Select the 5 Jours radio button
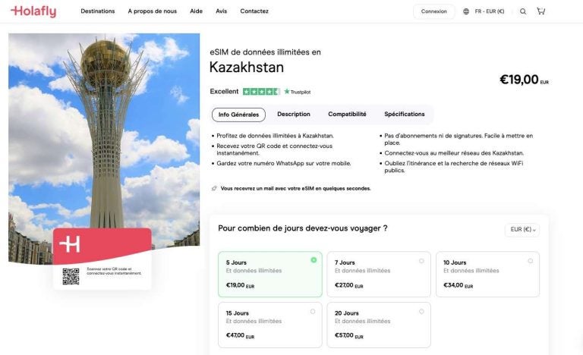 click(x=314, y=260)
